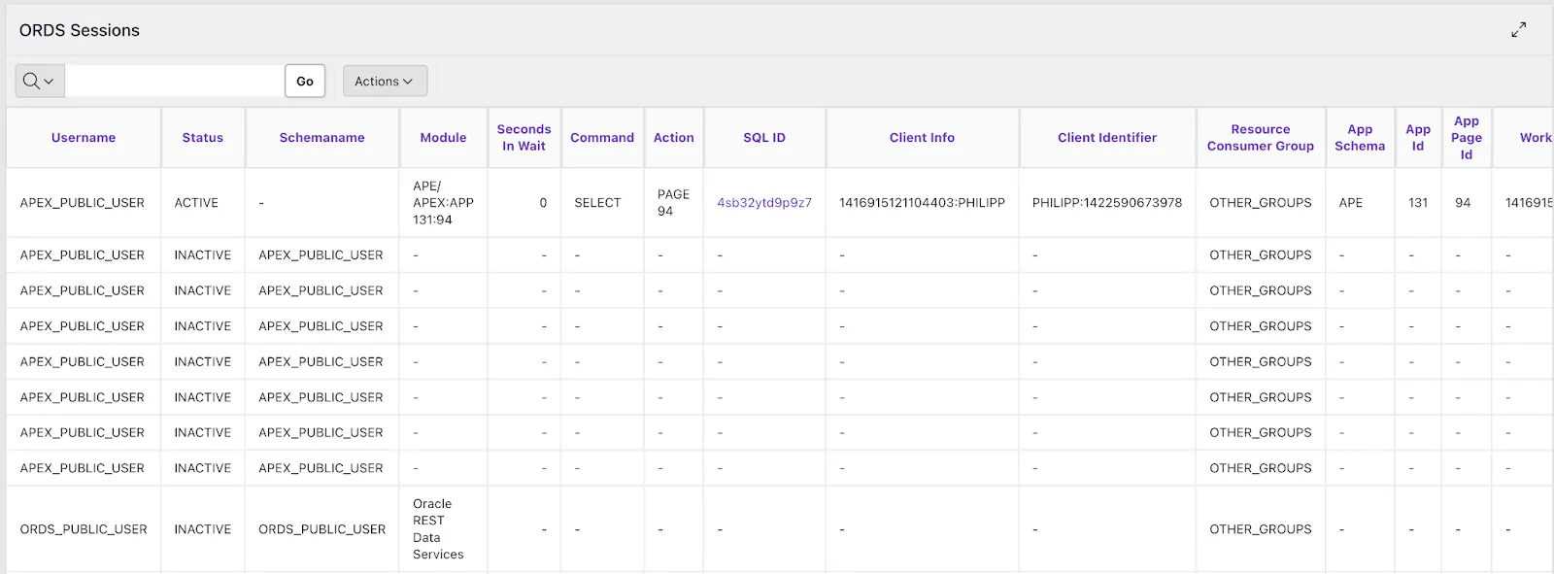Click the Module column heading
This screenshot has width=1554, height=574.
[x=443, y=138]
